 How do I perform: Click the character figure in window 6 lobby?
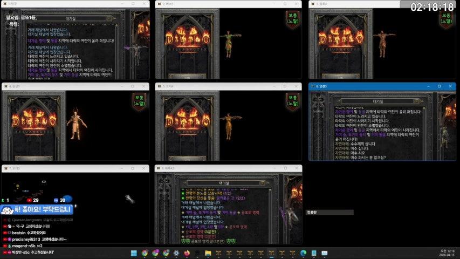(446, 137)
